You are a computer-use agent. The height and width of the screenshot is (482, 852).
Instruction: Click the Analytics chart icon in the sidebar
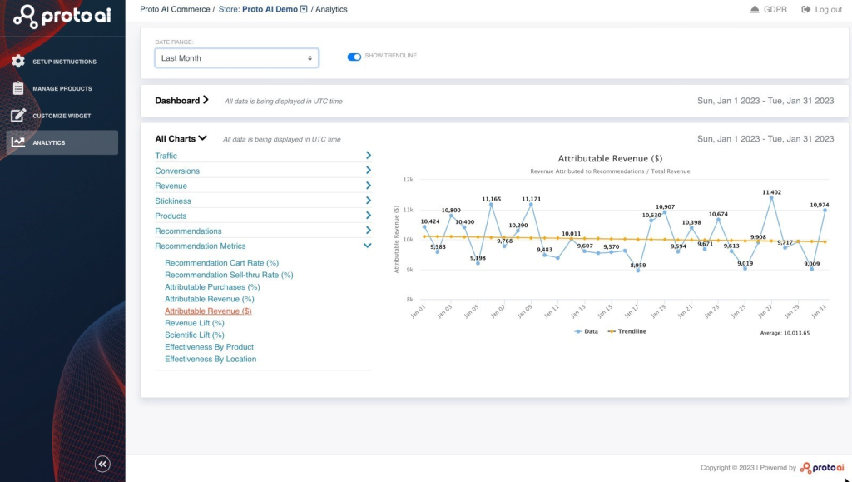[x=18, y=142]
